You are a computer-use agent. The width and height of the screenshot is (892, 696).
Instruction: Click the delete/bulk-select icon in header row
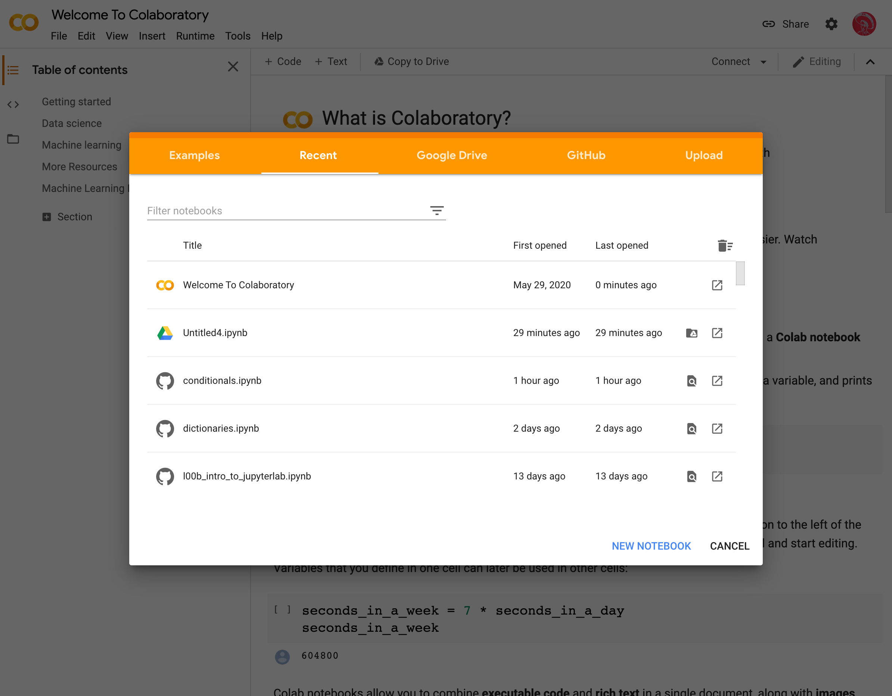[724, 245]
